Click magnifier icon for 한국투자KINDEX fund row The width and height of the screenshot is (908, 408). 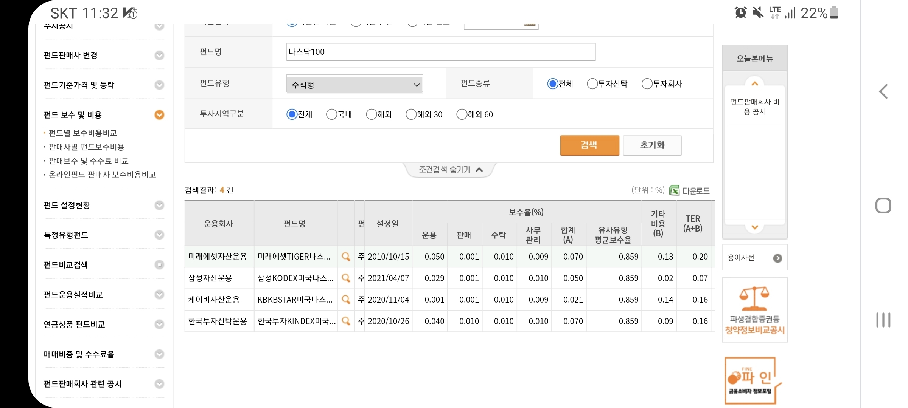(345, 321)
